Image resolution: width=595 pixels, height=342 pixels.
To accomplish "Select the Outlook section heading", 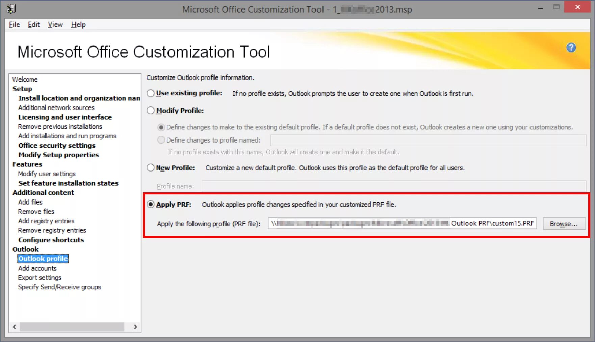I will click(x=26, y=249).
